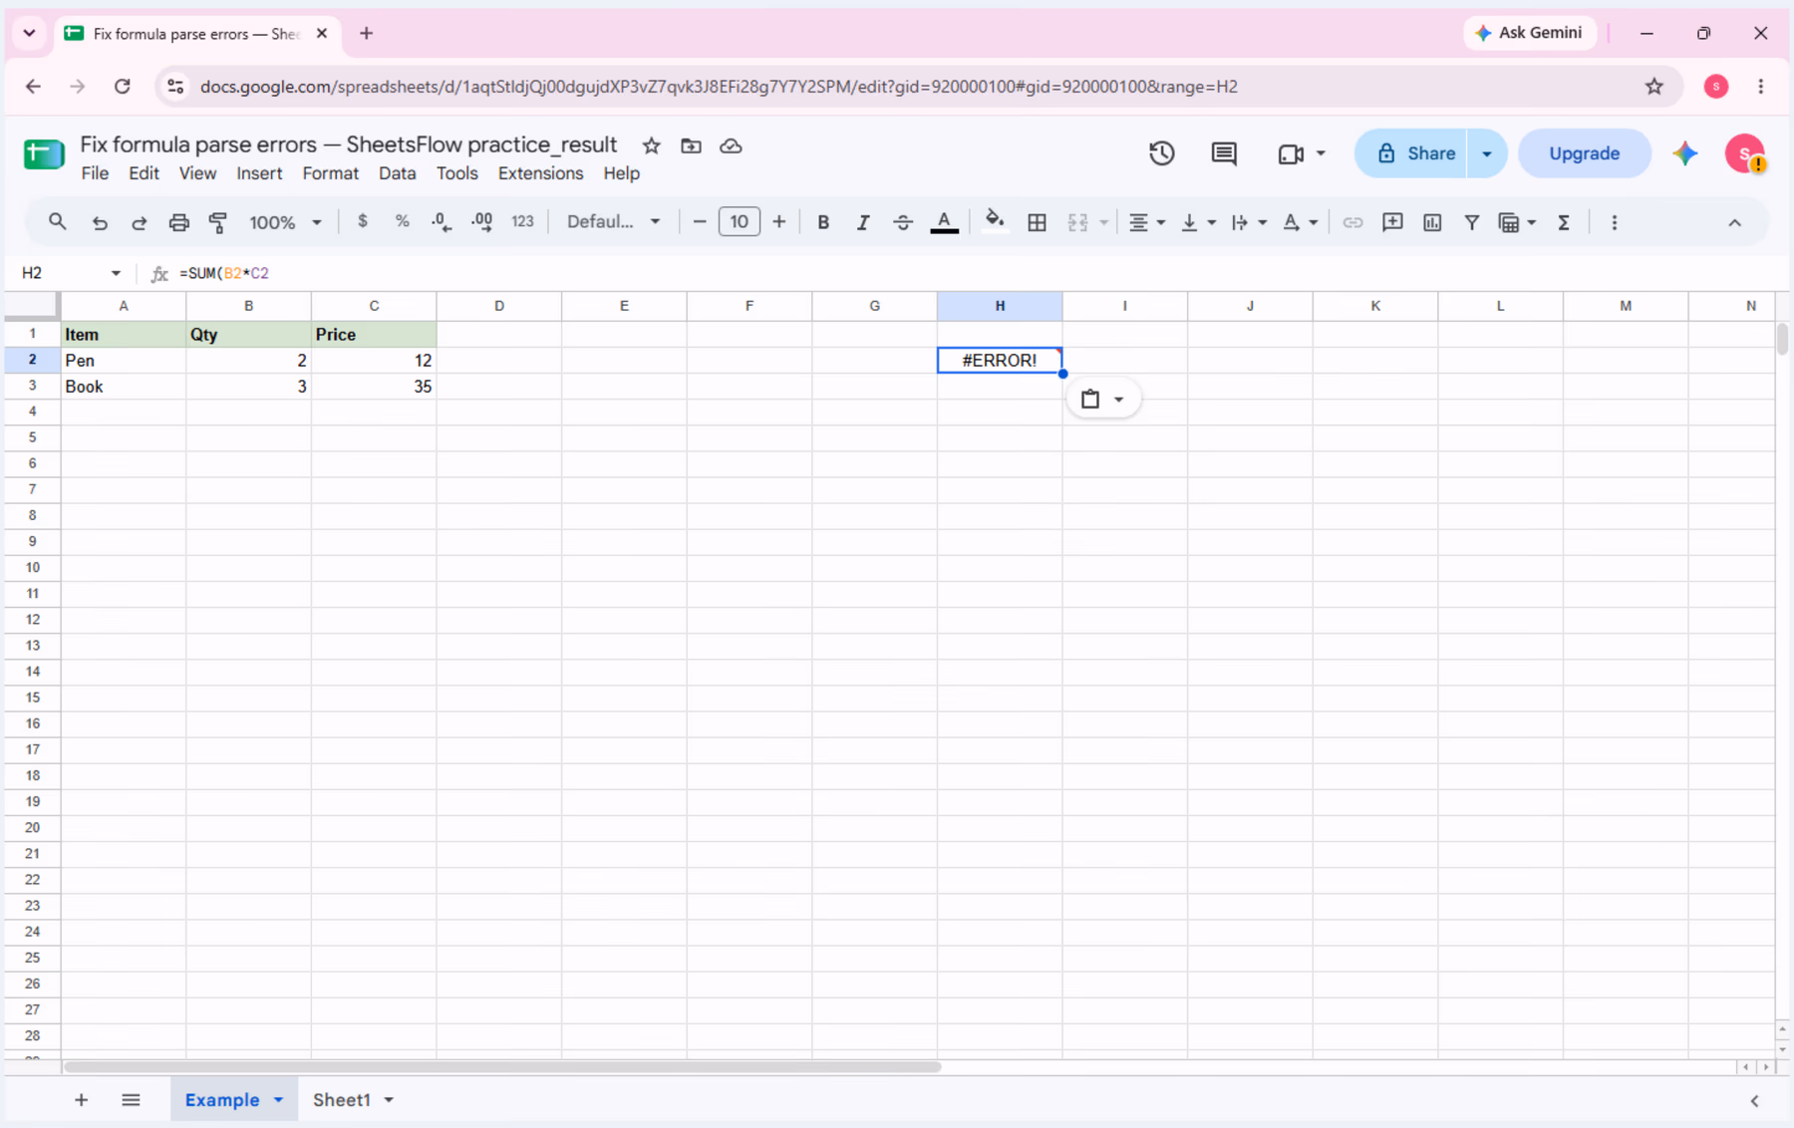Select cell H2 showing #ERROR!

(x=1000, y=361)
